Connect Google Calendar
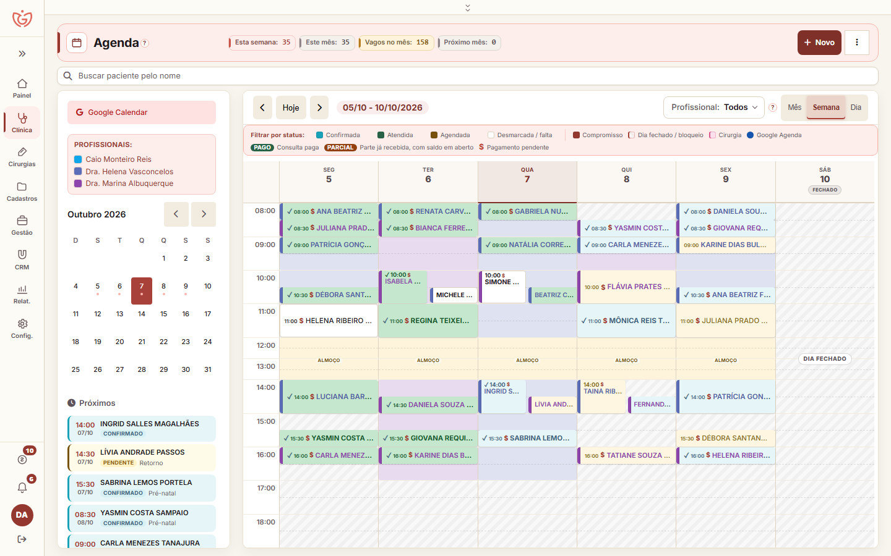The width and height of the screenshot is (891, 556). [142, 112]
